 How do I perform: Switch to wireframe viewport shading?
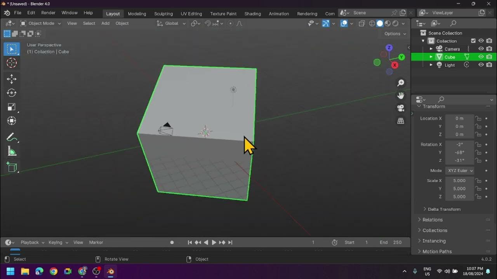click(x=372, y=23)
